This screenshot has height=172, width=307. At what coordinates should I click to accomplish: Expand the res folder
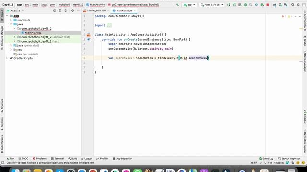(11, 50)
